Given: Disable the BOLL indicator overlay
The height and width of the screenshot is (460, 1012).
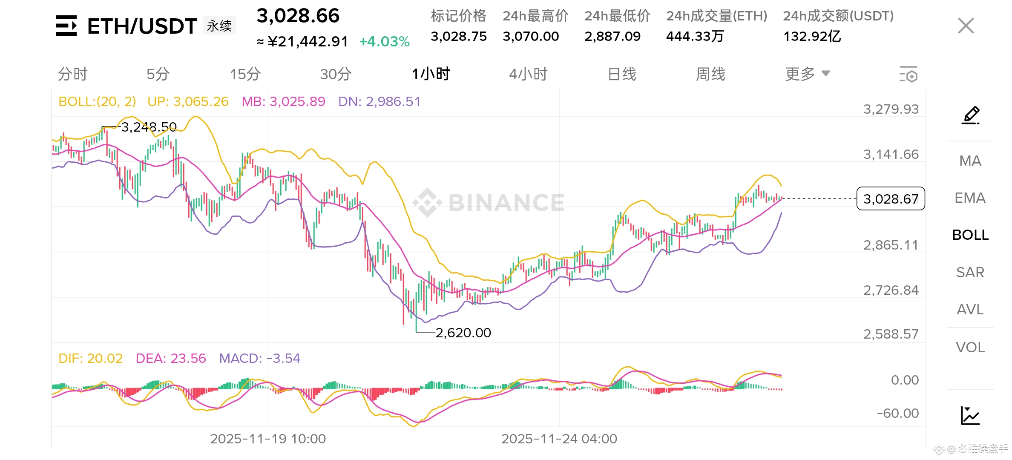Looking at the screenshot, I should coord(970,235).
